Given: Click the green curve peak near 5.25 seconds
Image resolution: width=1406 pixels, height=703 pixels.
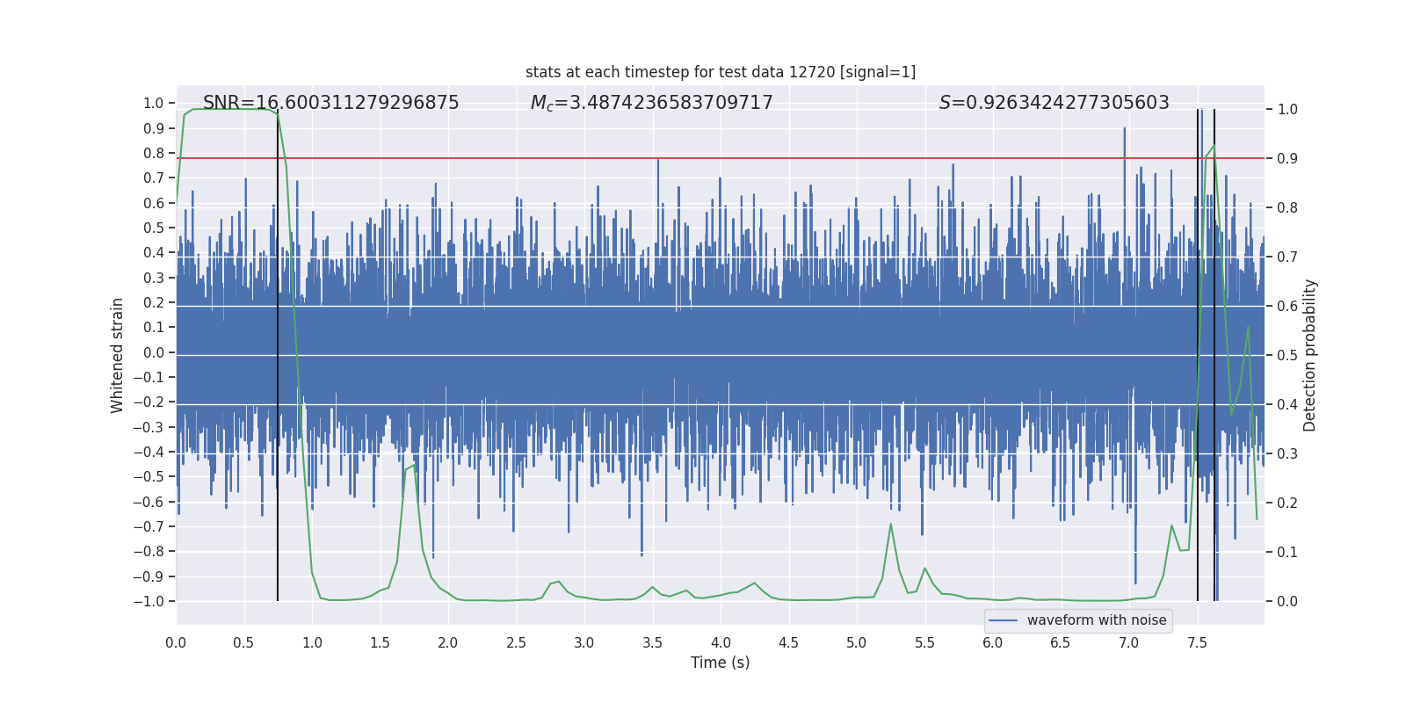Looking at the screenshot, I should (890, 525).
